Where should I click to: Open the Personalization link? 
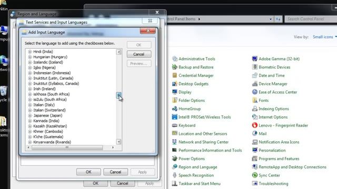(x=272, y=151)
